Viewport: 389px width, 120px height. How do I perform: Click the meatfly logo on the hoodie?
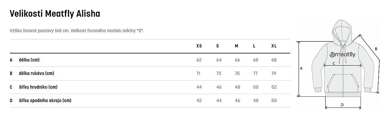pyautogui.click(x=342, y=55)
